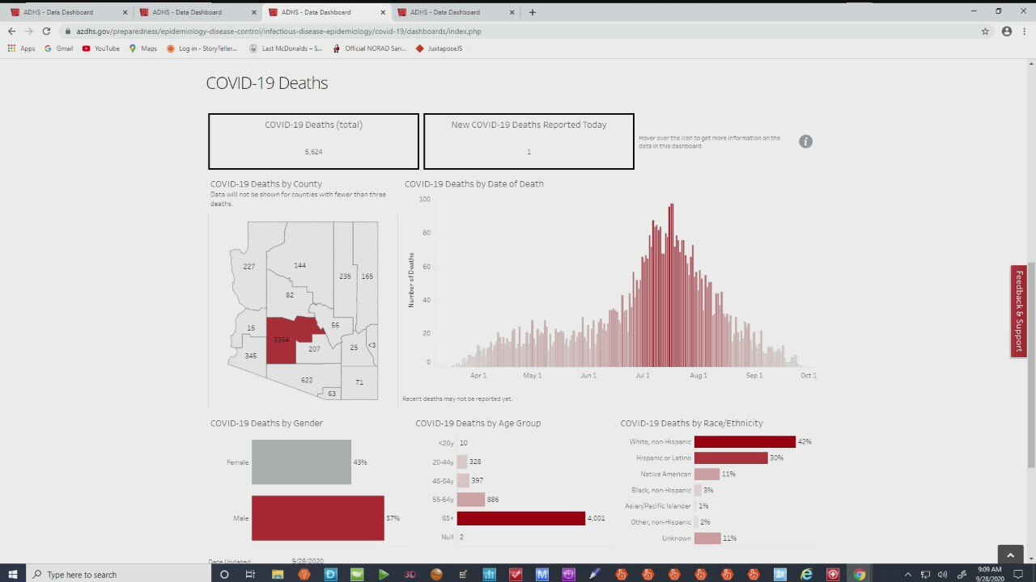
Task: Reload the page with the refresh button
Action: tap(46, 32)
